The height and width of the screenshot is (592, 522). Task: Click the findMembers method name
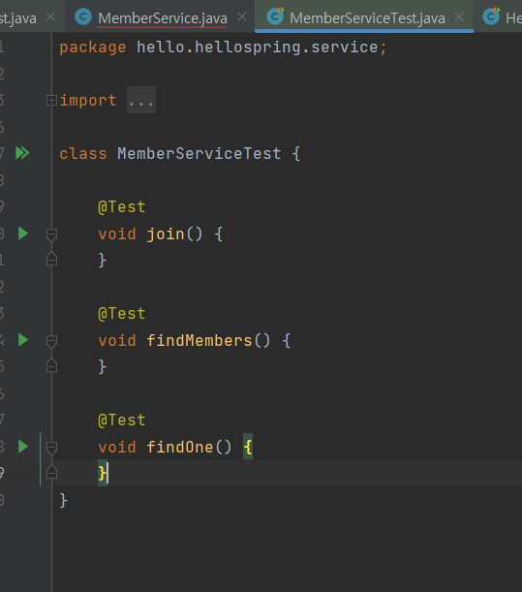point(199,340)
